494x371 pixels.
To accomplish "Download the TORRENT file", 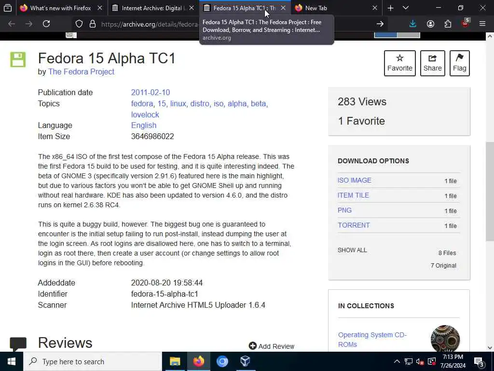I will coord(354,225).
